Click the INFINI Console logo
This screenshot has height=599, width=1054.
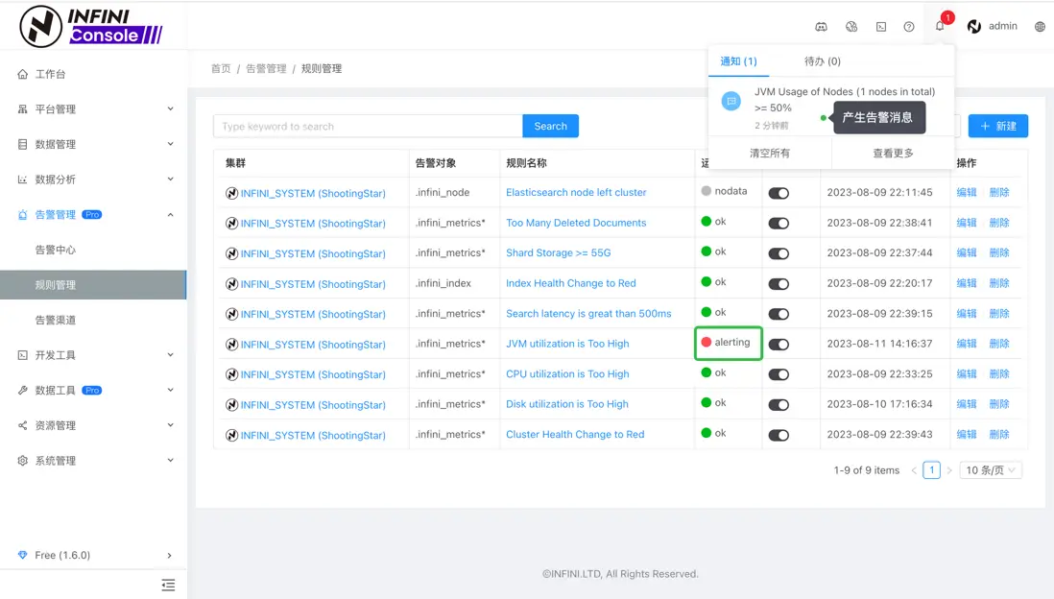91,27
